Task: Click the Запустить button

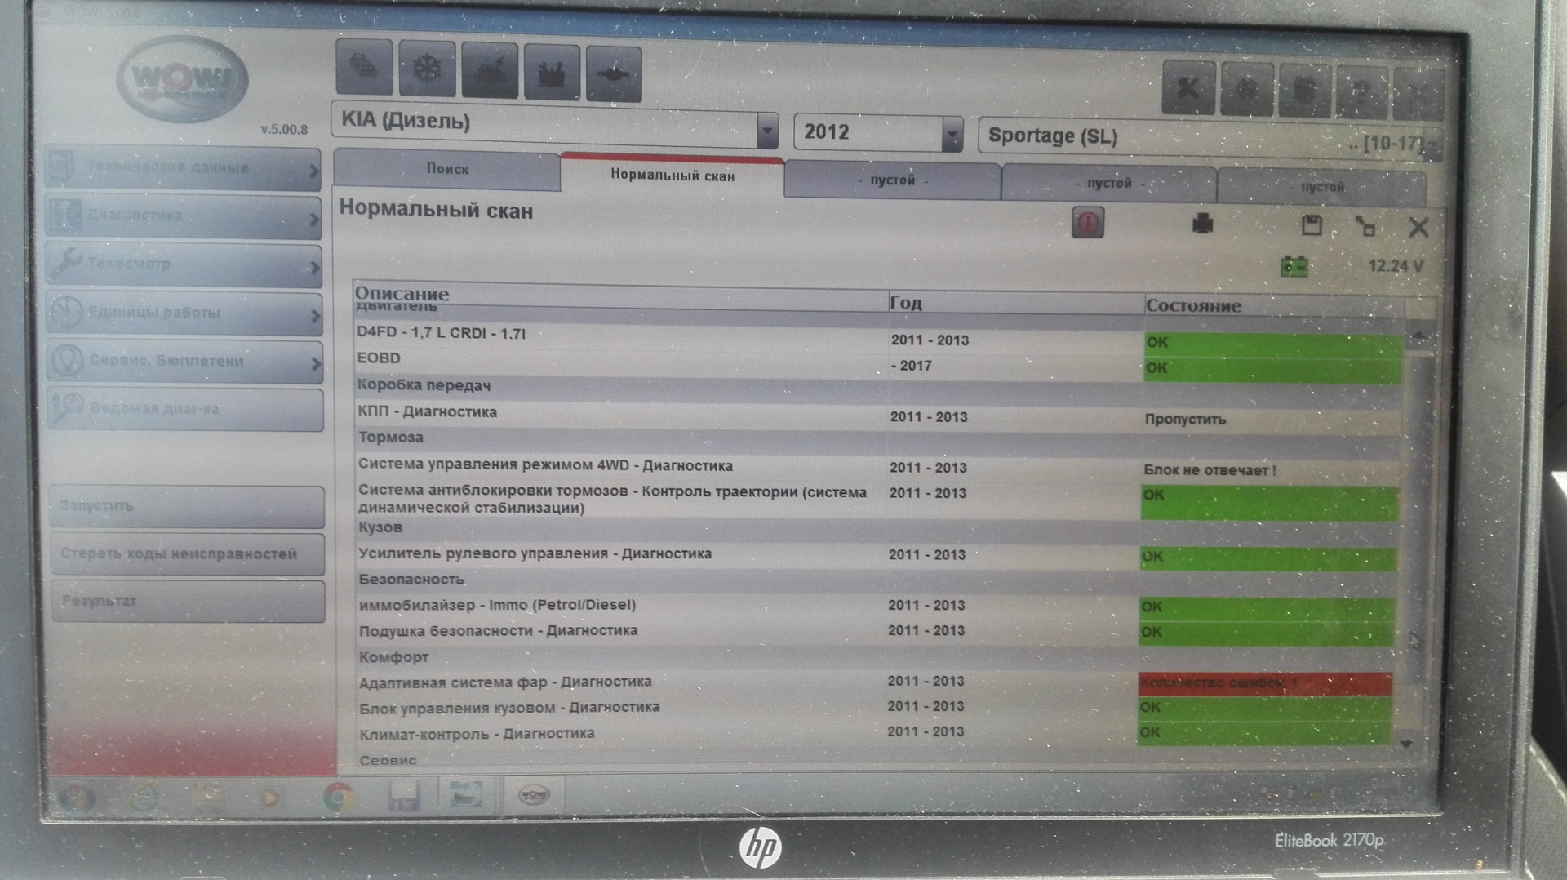Action: click(187, 506)
